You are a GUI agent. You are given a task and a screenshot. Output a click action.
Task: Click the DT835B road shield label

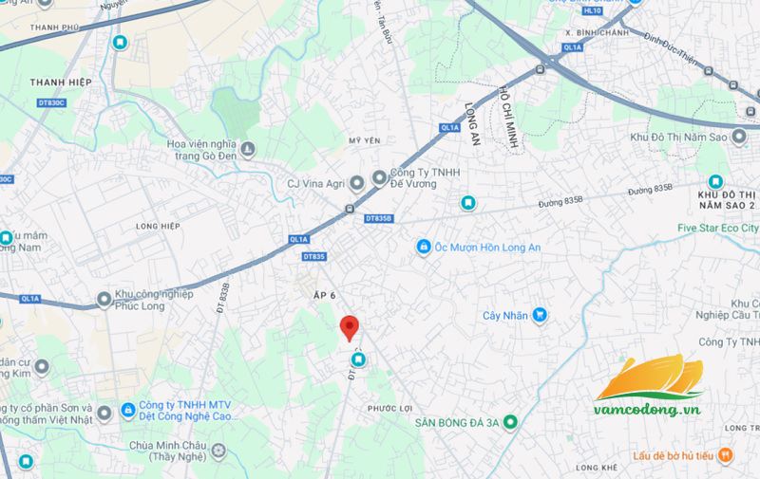click(x=378, y=219)
